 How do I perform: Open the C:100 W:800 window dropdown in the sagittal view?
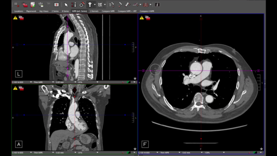pyautogui.click(x=22, y=82)
